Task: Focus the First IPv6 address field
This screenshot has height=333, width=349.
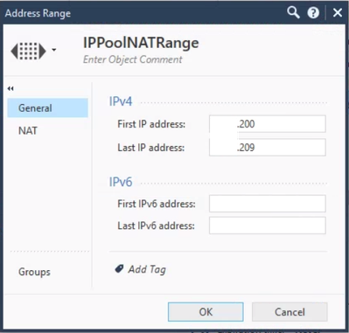Action: [268, 204]
